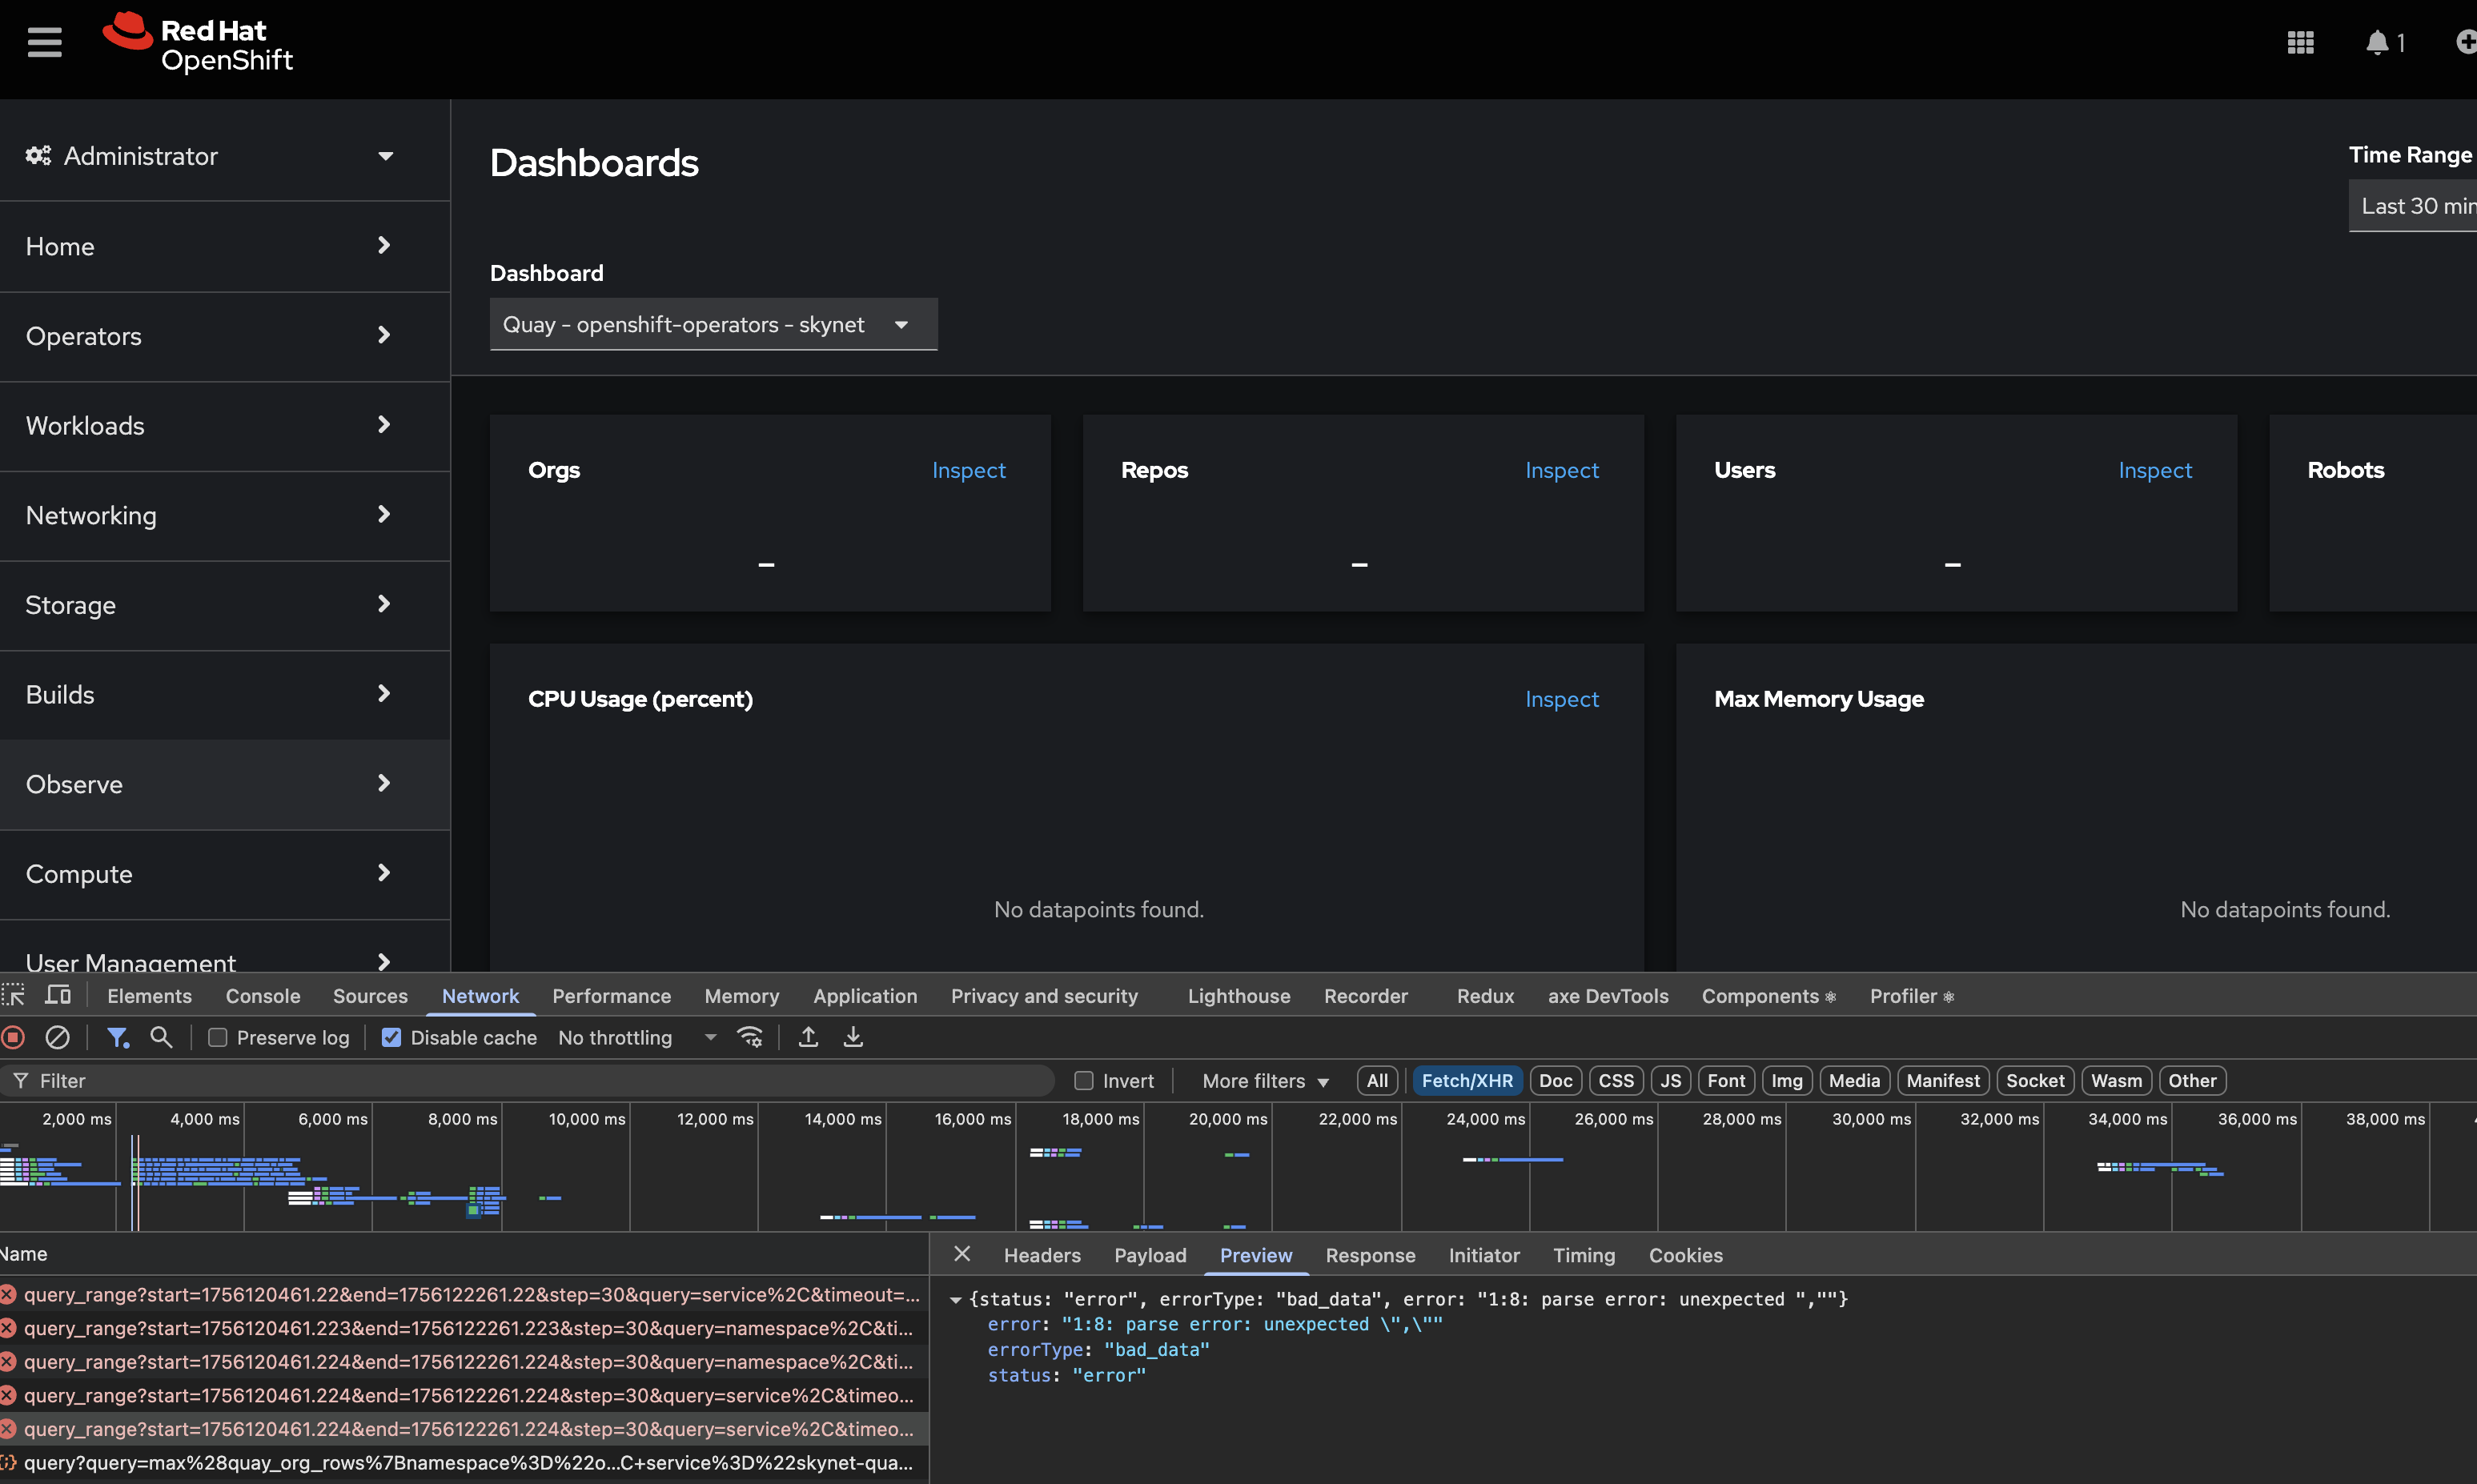Open the application launcher grid icon

[2300, 42]
